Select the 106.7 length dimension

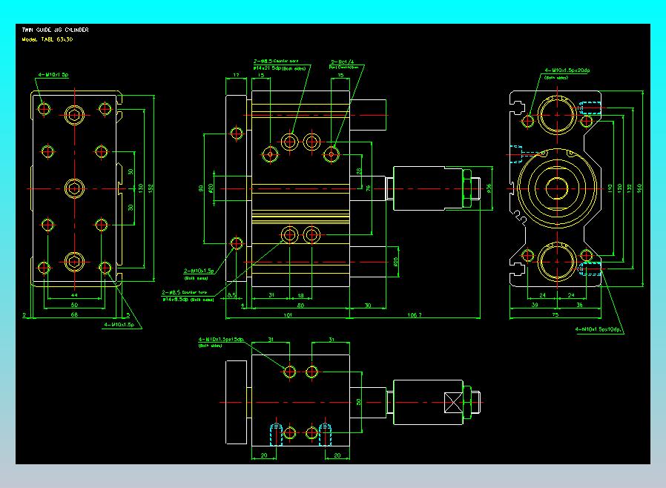(415, 315)
